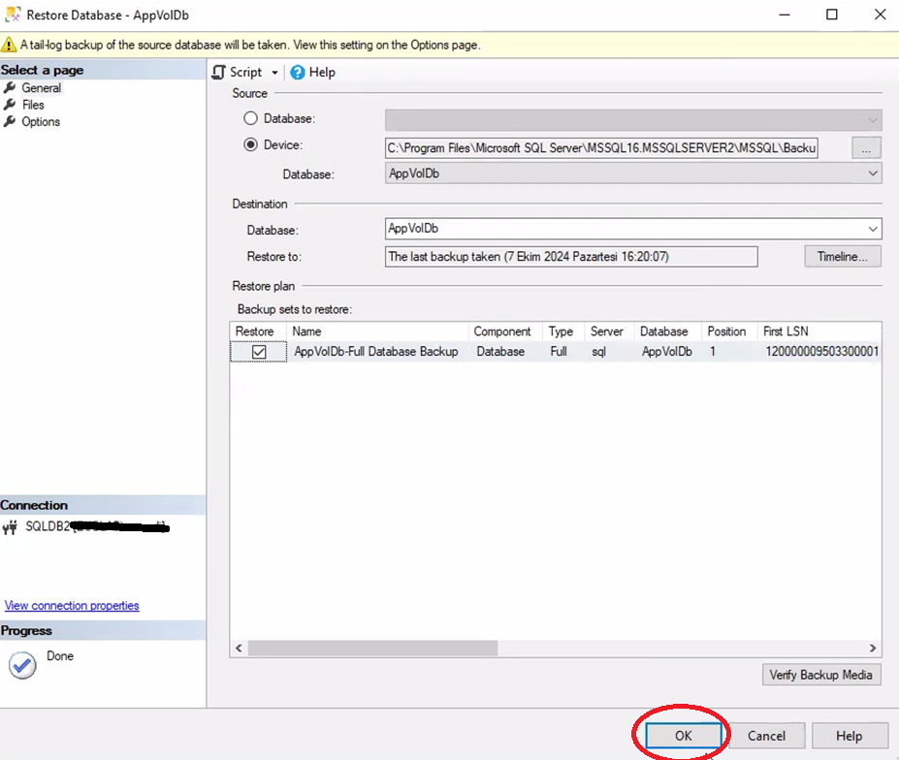Click the browse ellipsis button for device

pos(866,147)
